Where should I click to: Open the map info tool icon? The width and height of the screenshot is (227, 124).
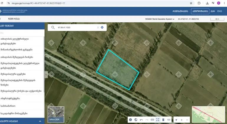coord(130,120)
